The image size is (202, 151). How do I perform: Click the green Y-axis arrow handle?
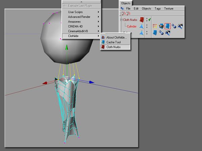pyautogui.click(x=67, y=48)
